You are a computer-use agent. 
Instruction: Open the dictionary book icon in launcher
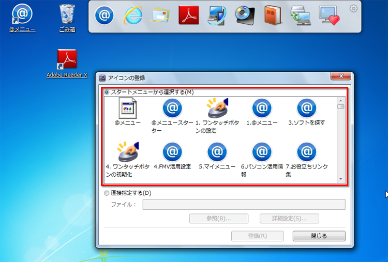coord(273,16)
